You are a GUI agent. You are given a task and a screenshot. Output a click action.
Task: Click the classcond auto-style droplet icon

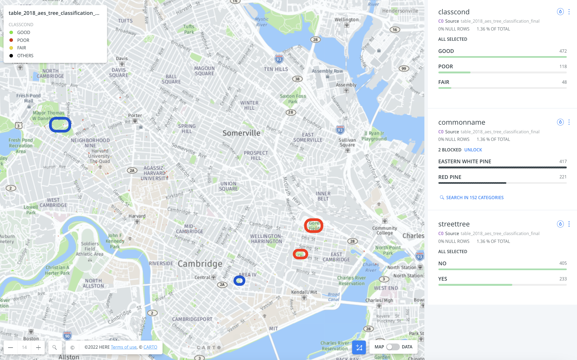coord(560,12)
